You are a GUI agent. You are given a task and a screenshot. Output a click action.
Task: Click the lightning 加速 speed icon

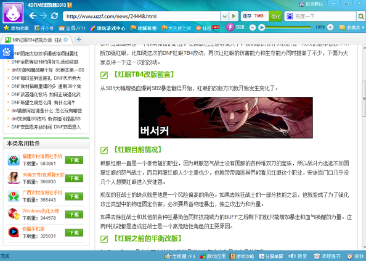click(230, 27)
